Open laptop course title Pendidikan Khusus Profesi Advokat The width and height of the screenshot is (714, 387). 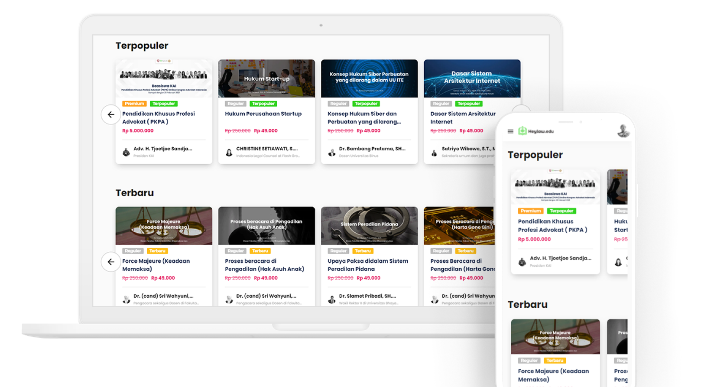159,117
